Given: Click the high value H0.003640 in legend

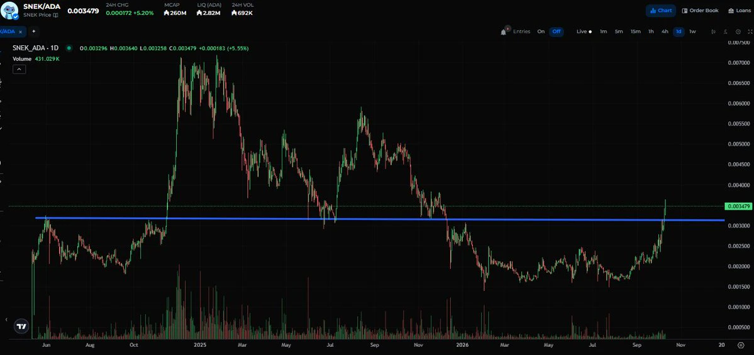Looking at the screenshot, I should (x=123, y=48).
